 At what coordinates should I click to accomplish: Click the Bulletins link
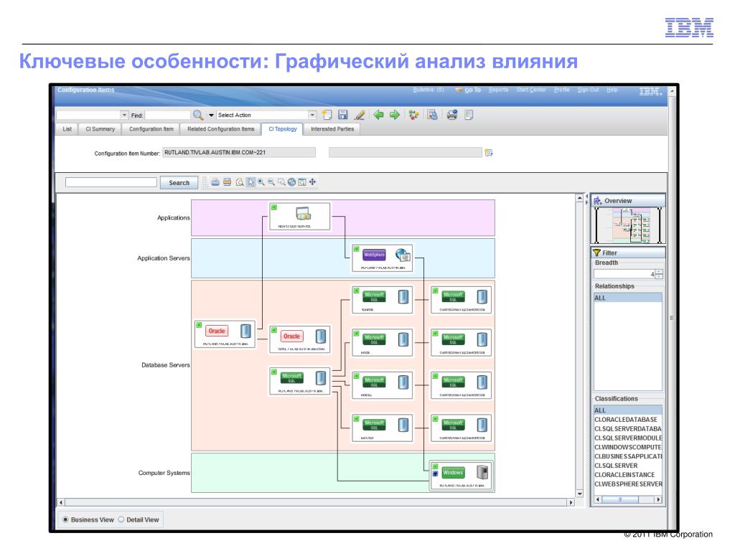tap(428, 90)
